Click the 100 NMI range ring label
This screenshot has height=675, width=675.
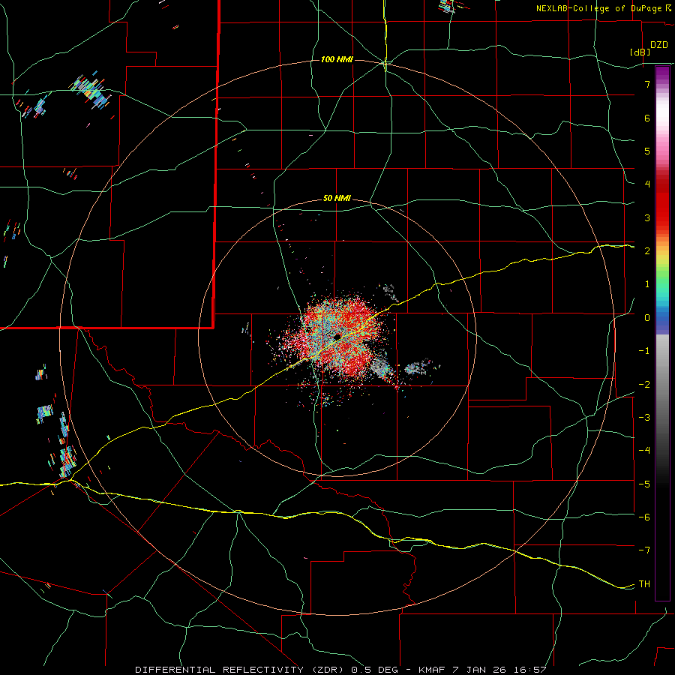coord(337,59)
